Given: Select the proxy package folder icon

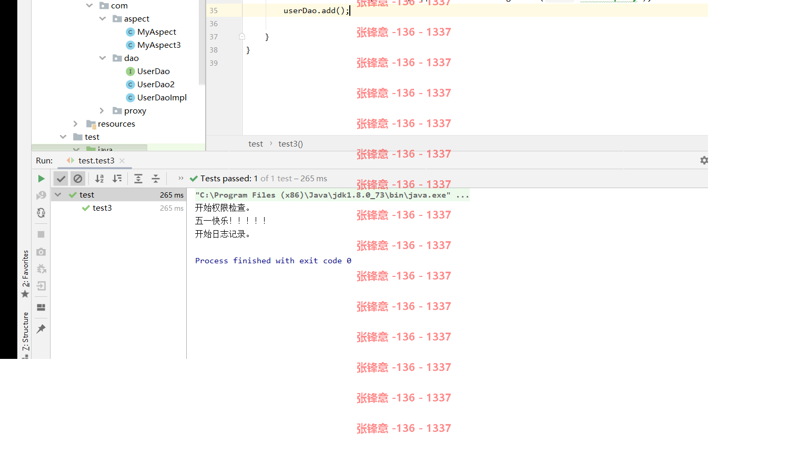Looking at the screenshot, I should point(117,111).
